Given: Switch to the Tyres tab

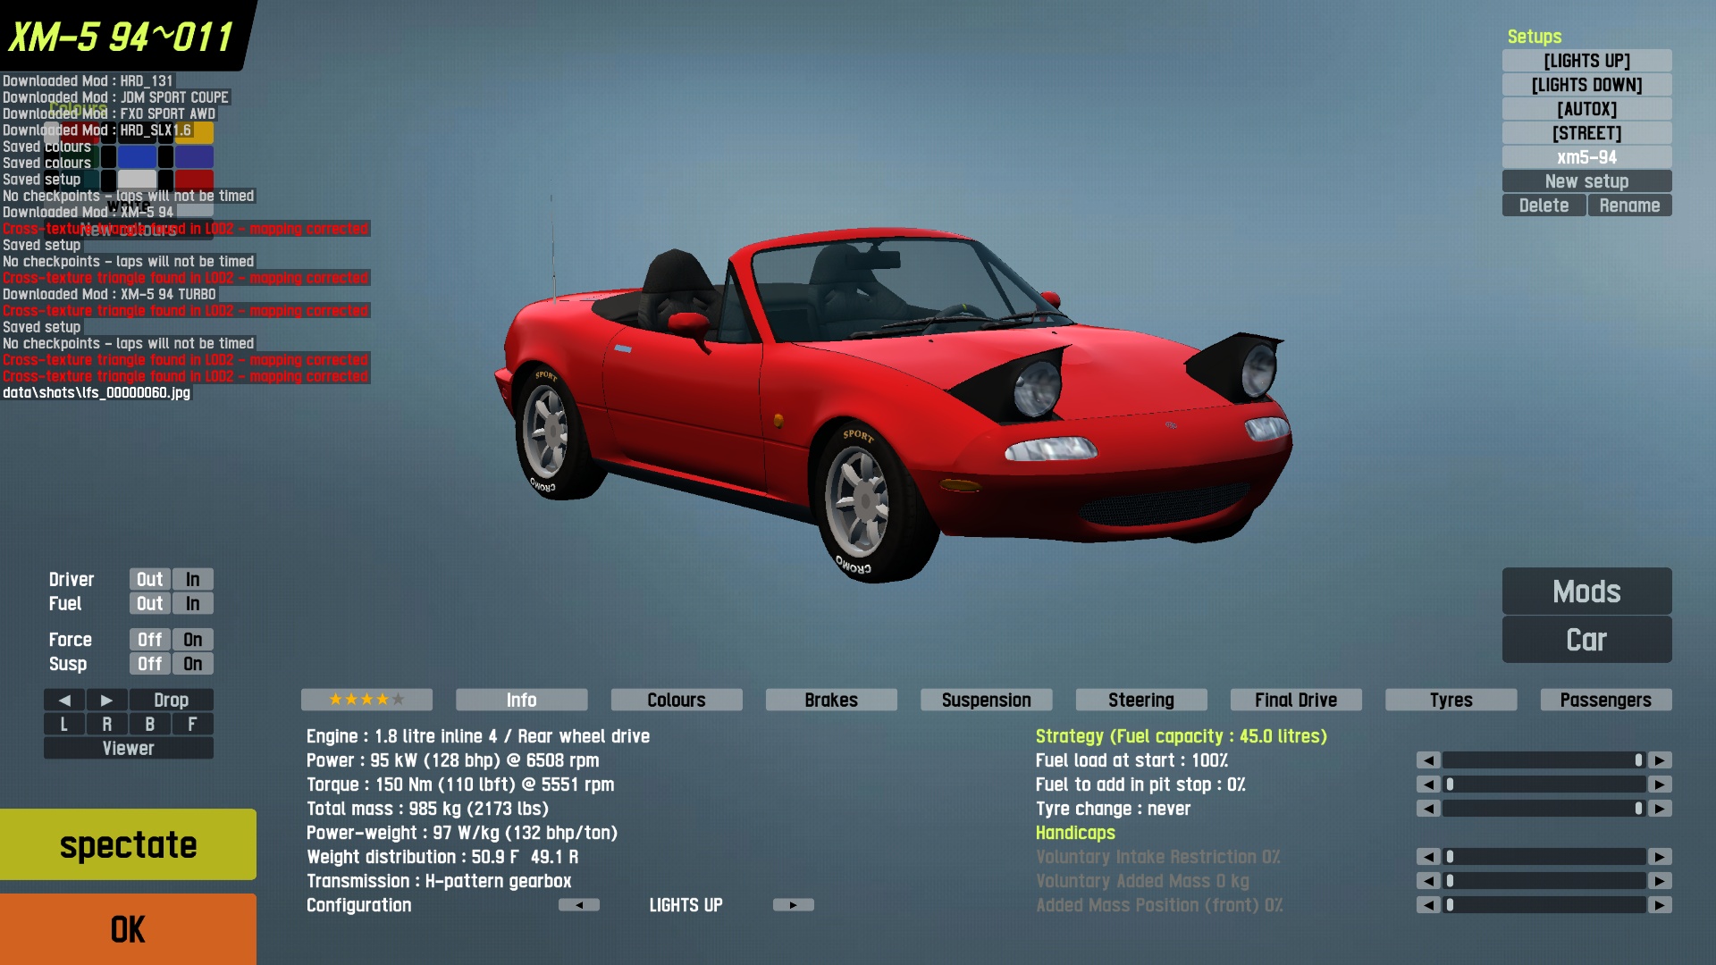Looking at the screenshot, I should coord(1451,700).
